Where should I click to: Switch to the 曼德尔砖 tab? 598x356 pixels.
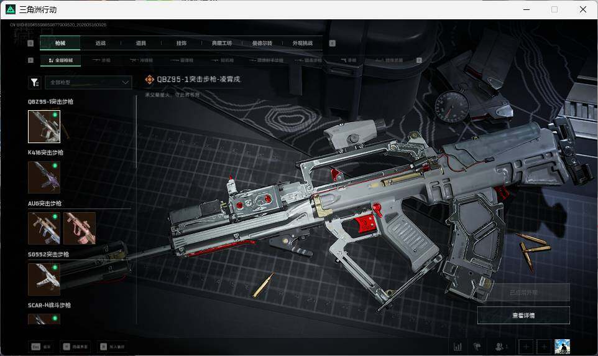(262, 43)
